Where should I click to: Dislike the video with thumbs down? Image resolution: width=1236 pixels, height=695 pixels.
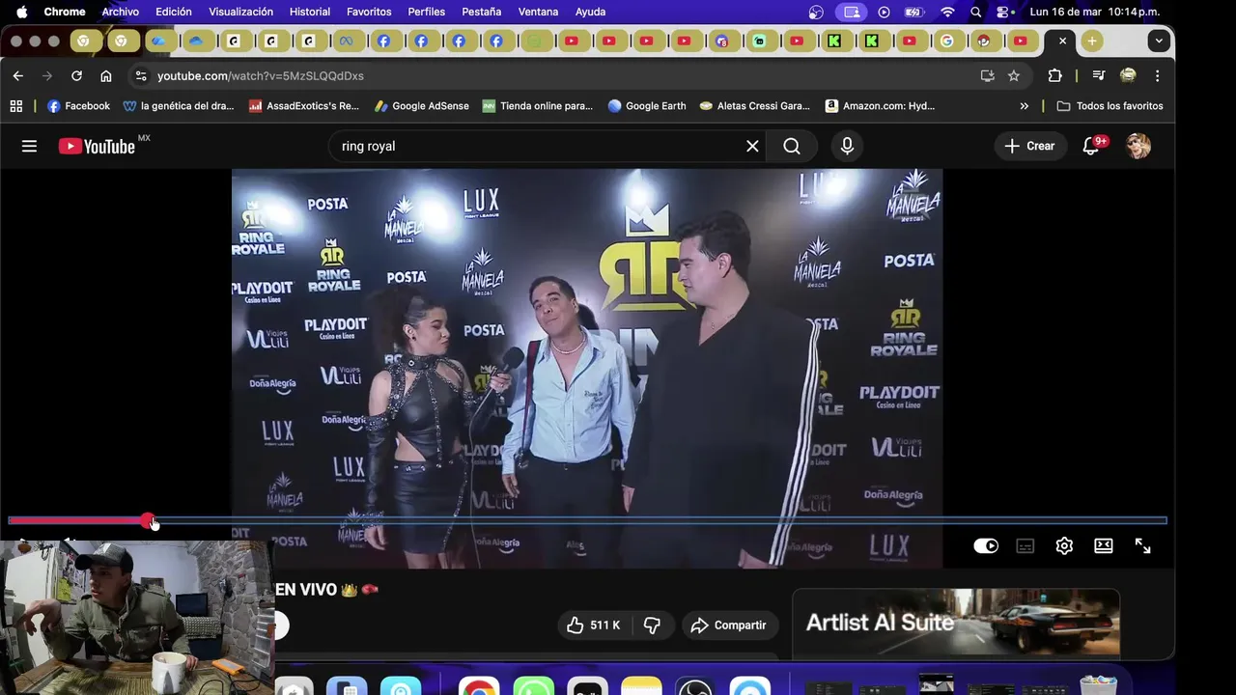coord(652,625)
